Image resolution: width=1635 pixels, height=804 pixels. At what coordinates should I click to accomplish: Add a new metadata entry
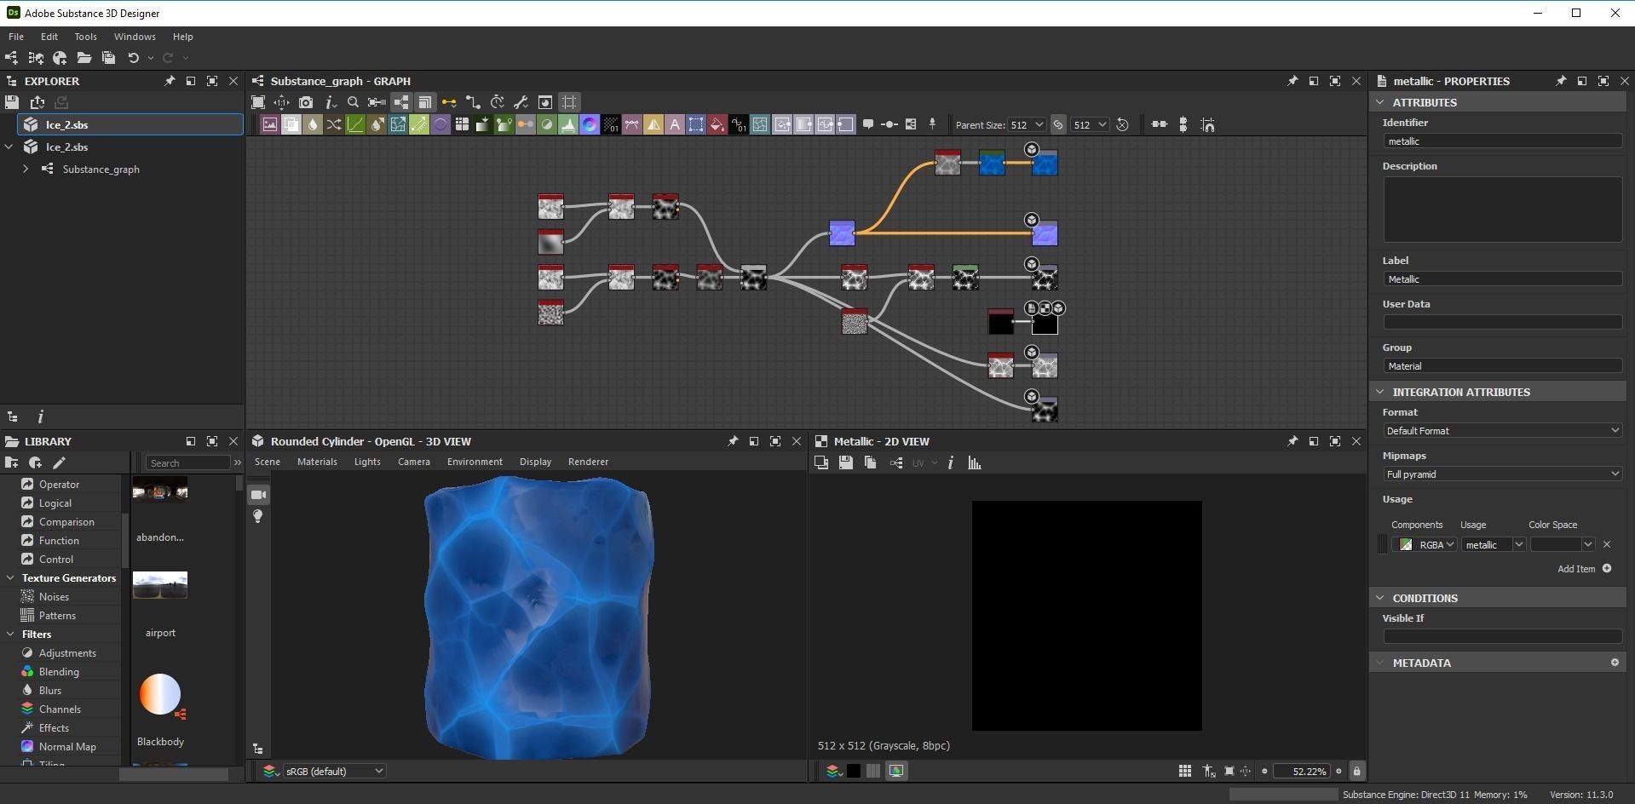tap(1614, 663)
